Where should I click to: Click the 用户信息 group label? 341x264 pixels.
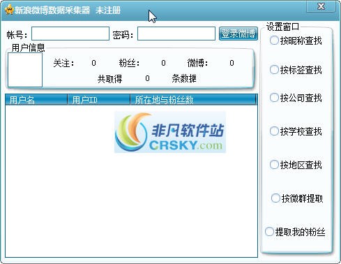point(28,47)
